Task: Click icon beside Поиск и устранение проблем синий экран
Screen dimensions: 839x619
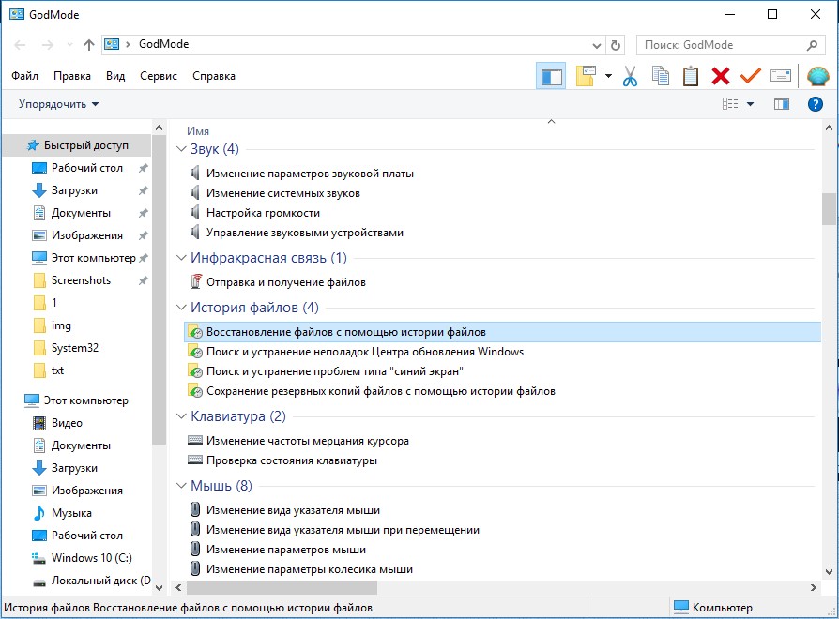Action: coord(195,371)
